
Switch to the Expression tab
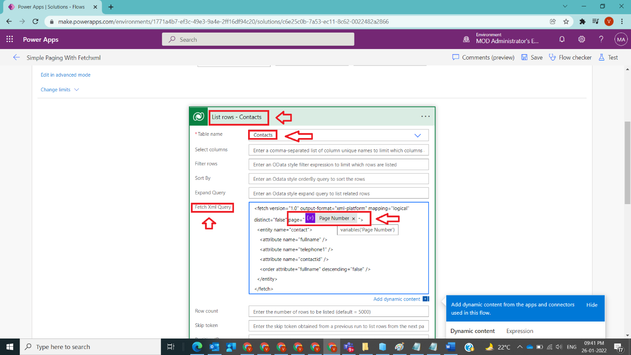pos(519,331)
